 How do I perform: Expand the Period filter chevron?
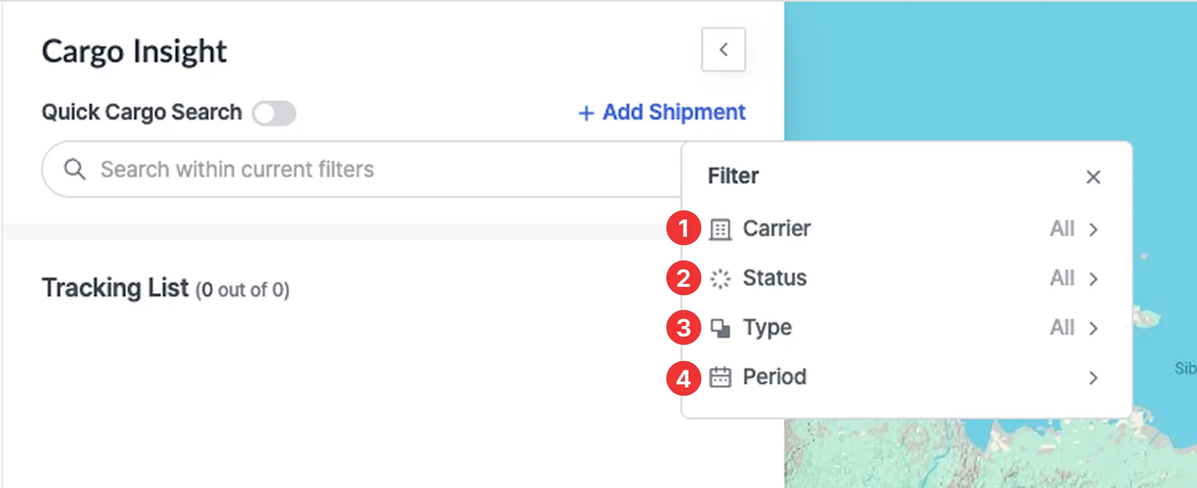click(1093, 378)
